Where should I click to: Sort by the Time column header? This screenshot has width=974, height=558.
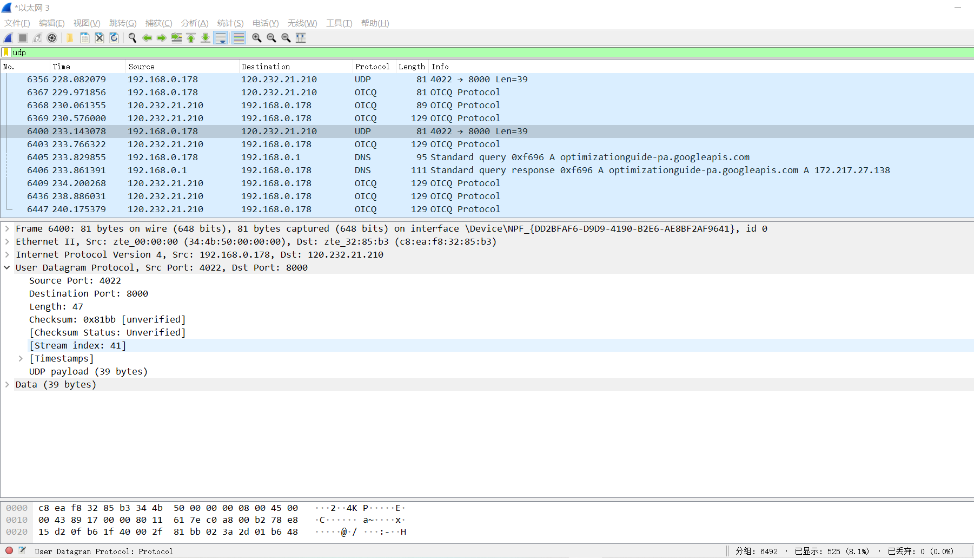point(88,67)
